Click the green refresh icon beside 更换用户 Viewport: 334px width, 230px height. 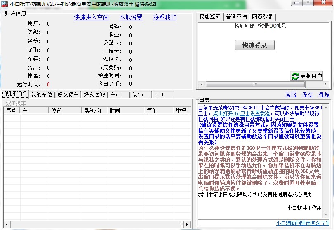(295, 76)
